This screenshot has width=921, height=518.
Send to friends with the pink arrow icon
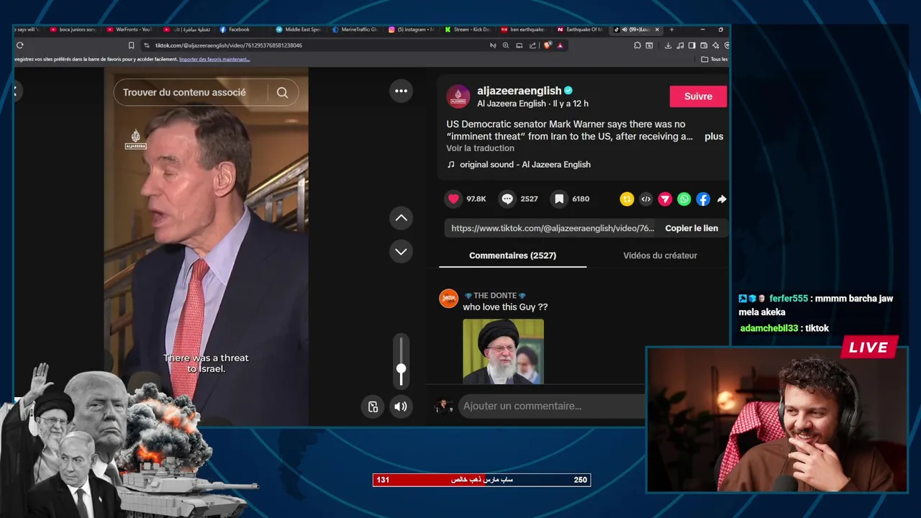(x=665, y=199)
